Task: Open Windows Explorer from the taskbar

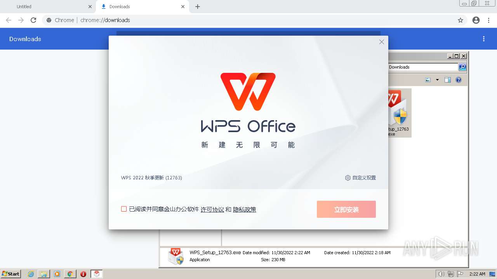Action: (x=44, y=274)
